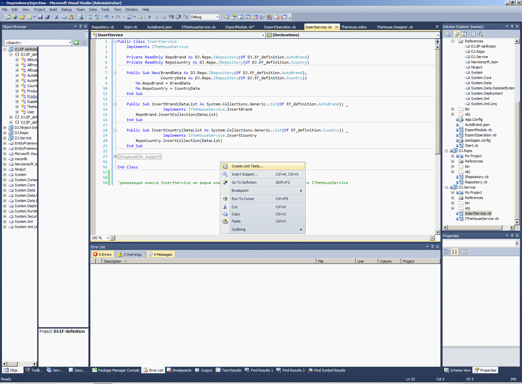Toggle the 2 Warnings filter in Error List
Viewport: 522px width, 384px height.
pos(130,254)
